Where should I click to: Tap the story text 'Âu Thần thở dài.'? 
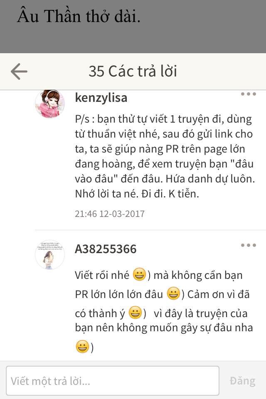pos(79,16)
